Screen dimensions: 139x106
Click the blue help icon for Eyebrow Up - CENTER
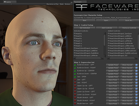tap(136, 71)
